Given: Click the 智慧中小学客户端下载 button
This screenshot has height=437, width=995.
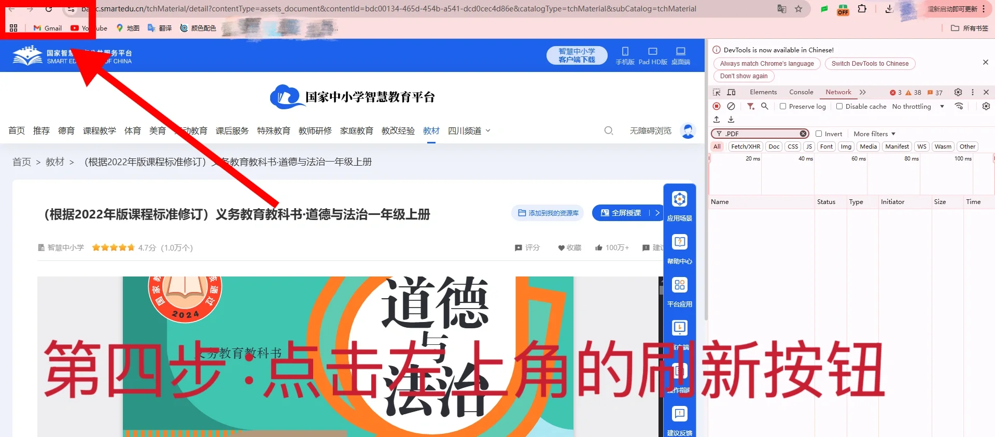Looking at the screenshot, I should coord(577,55).
